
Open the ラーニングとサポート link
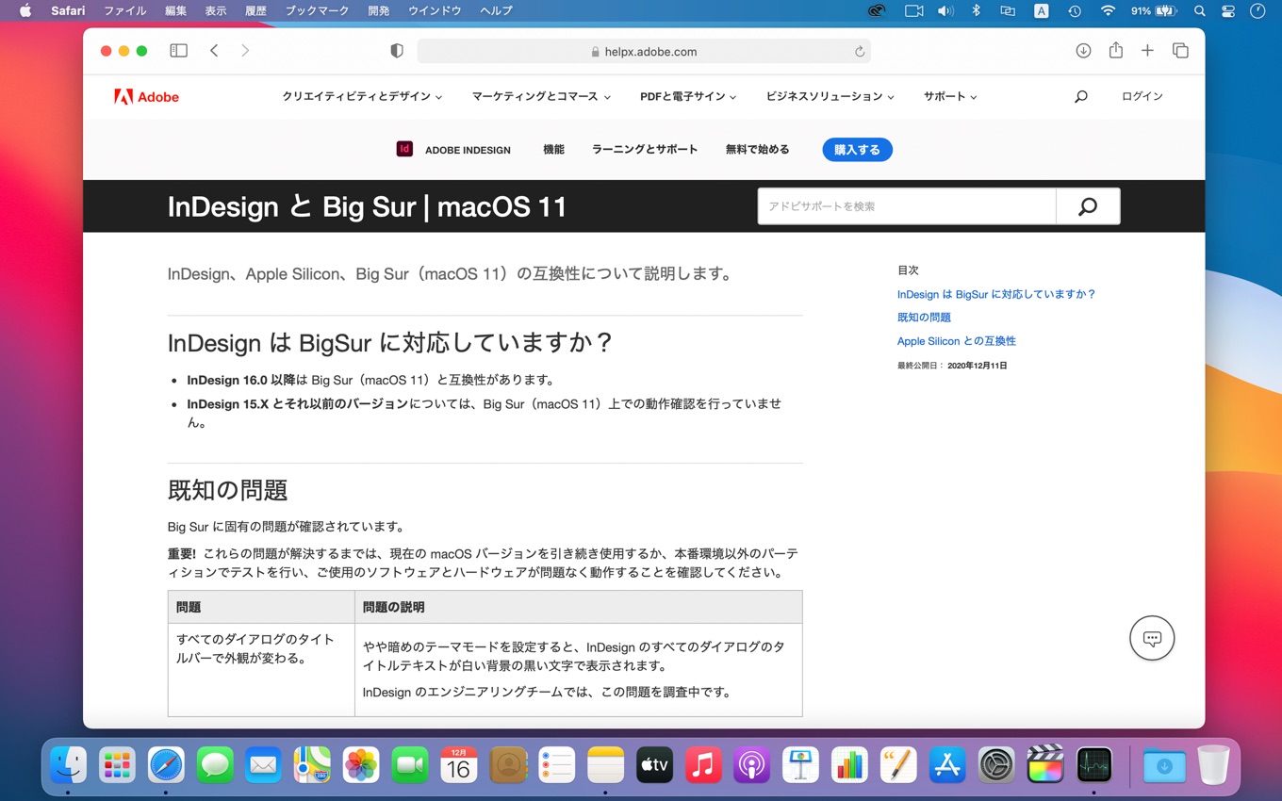click(x=645, y=150)
